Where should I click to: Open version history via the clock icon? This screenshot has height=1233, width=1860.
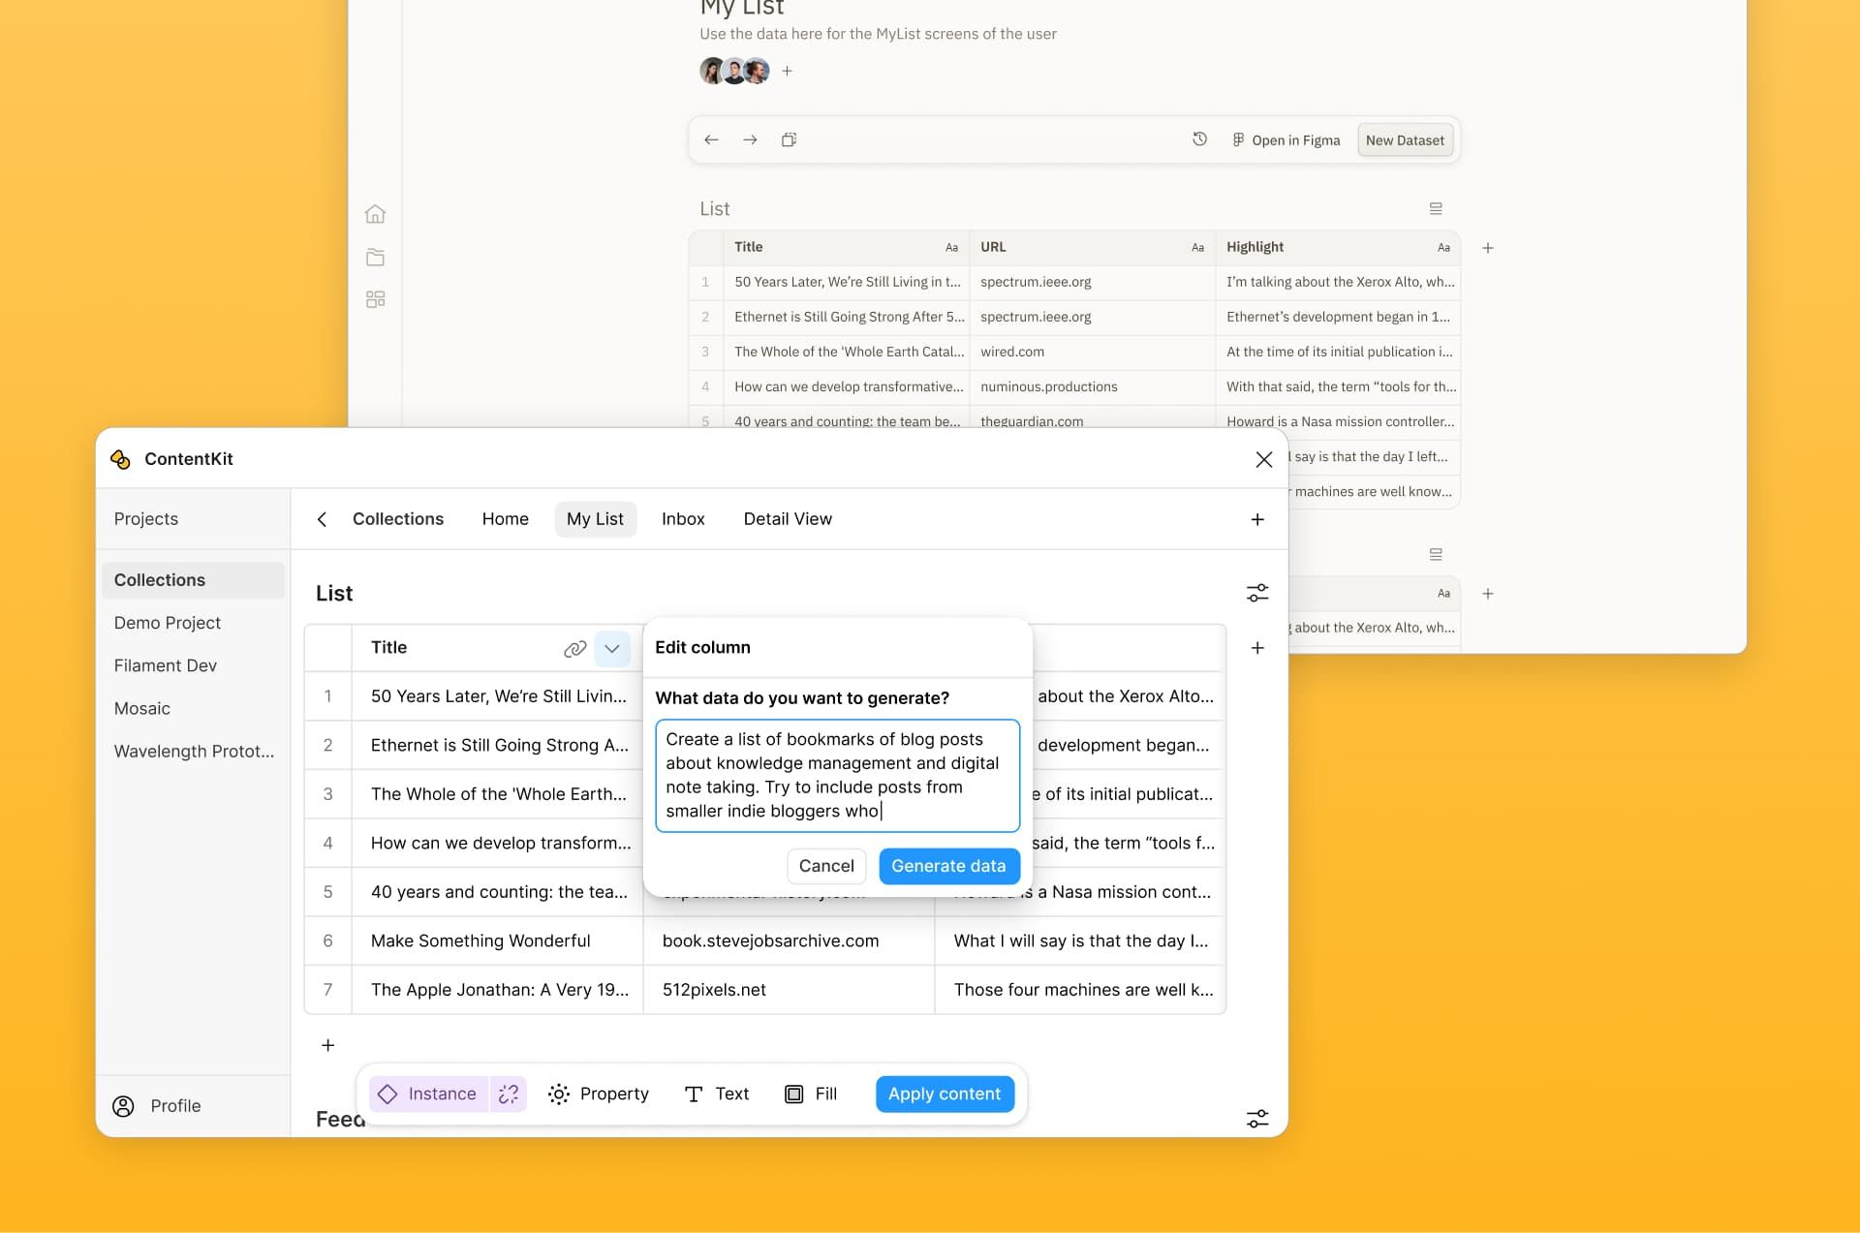(x=1199, y=139)
